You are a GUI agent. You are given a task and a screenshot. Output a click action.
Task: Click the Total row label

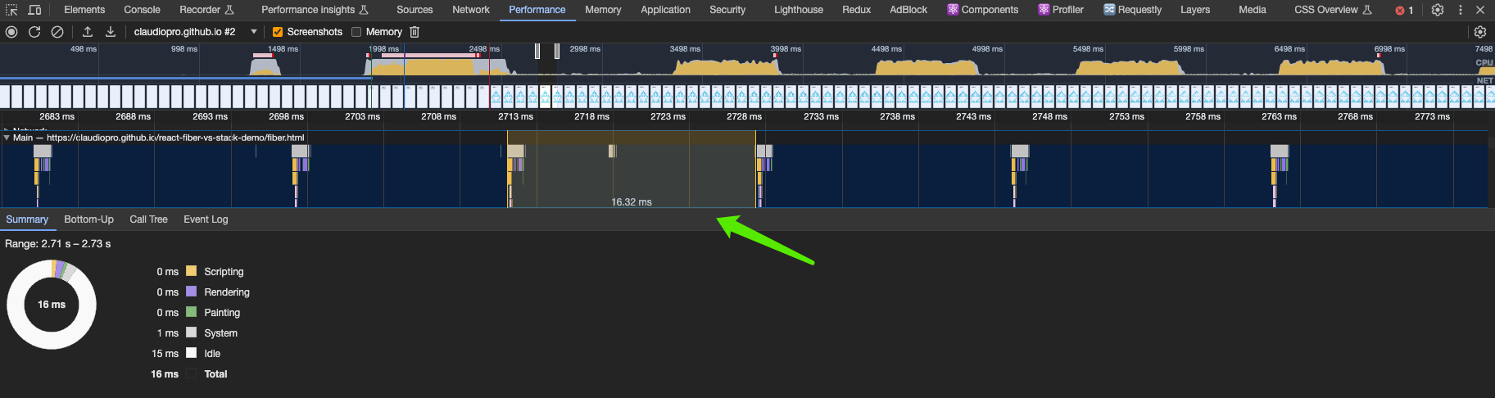click(215, 374)
